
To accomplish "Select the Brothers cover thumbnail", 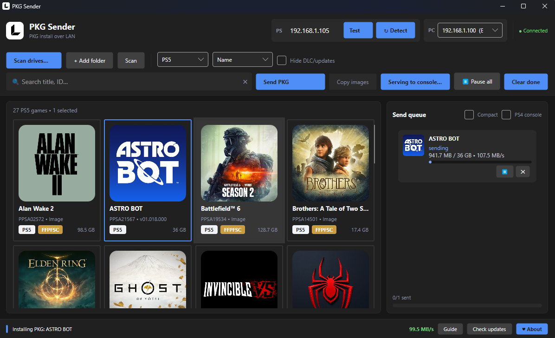I will (330, 163).
